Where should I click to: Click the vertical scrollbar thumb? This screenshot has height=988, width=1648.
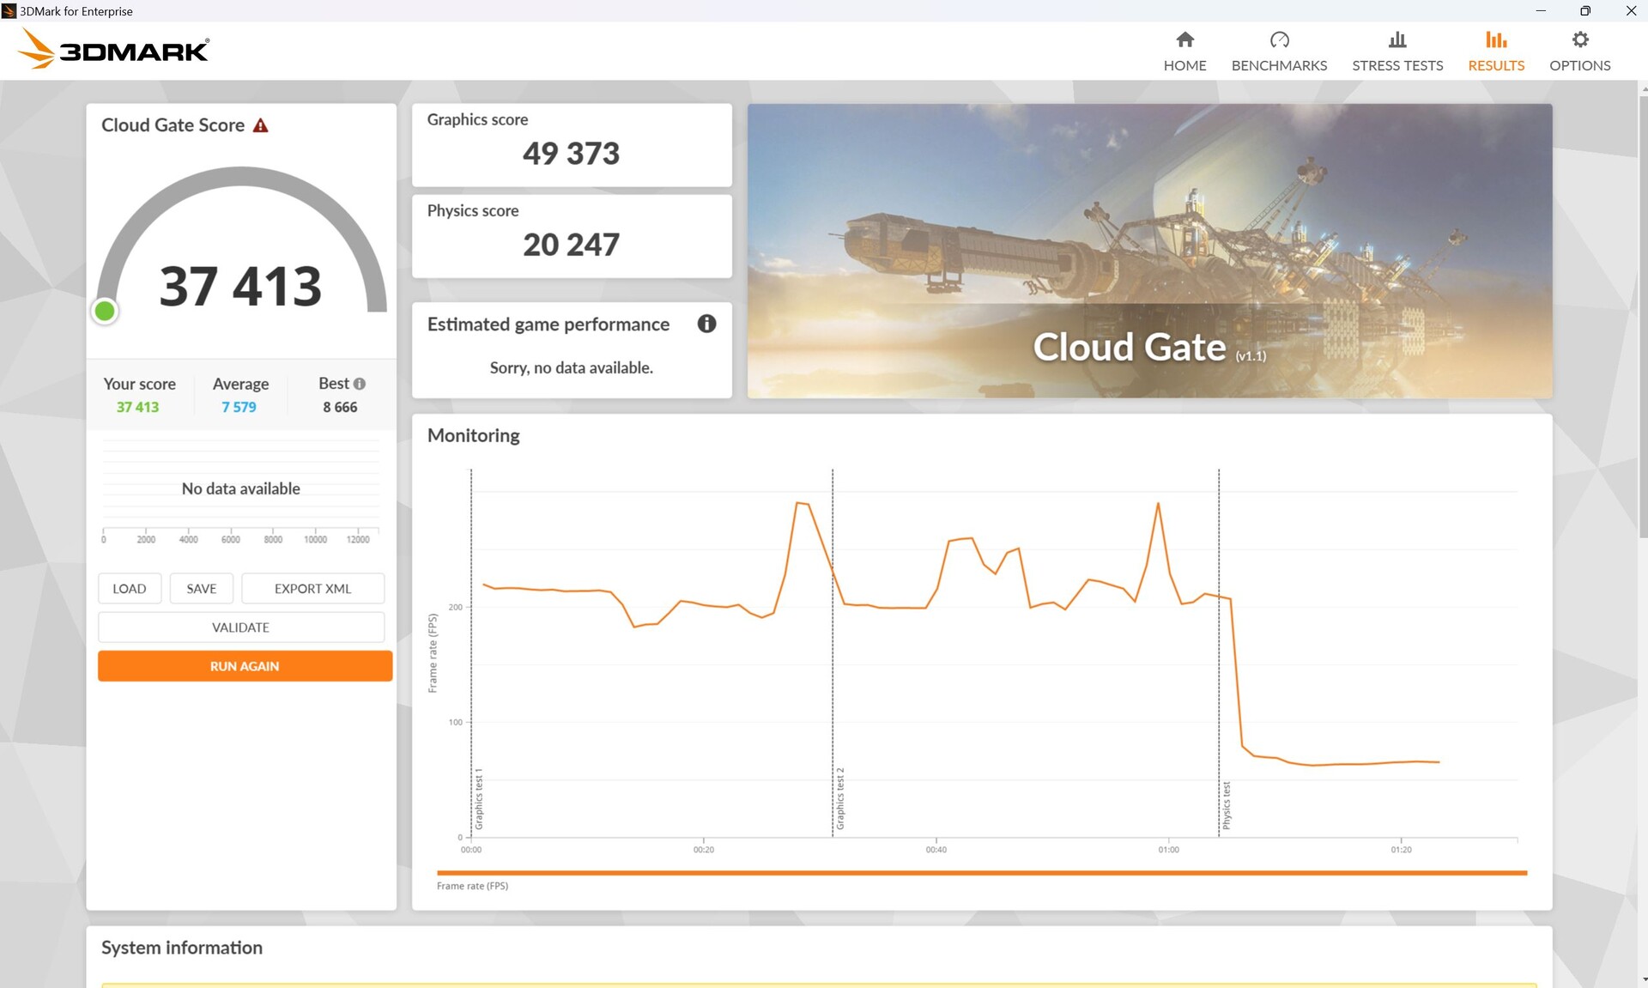pos(1643,316)
